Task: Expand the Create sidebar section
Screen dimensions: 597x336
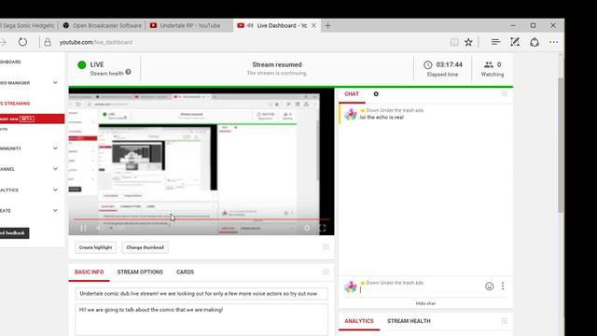Action: [x=55, y=210]
